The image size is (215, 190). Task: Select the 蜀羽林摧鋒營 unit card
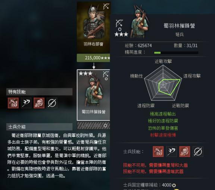94,95
